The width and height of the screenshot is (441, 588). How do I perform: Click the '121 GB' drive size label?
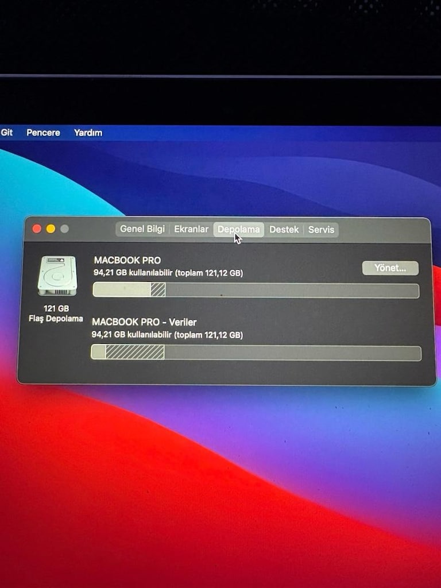click(x=56, y=308)
